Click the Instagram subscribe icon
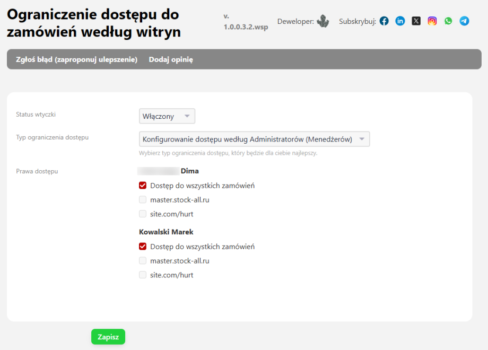The height and width of the screenshot is (350, 488). 432,21
